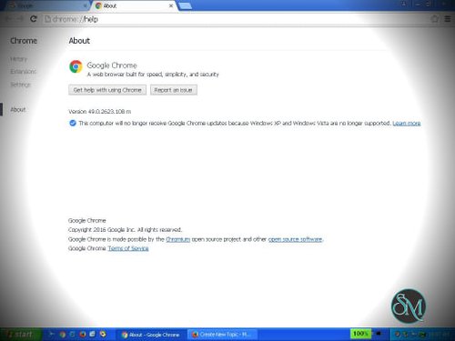Viewport: 455px width, 341px height.
Task: Open the Chromium project link
Action: 178,239
